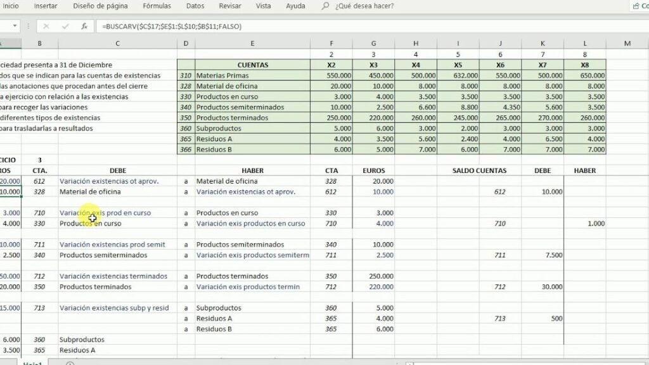Screen dimensions: 649x365
Task: Select column B header
Action: (x=40, y=43)
